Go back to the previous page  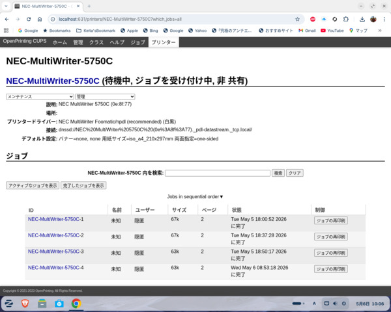click(7, 19)
